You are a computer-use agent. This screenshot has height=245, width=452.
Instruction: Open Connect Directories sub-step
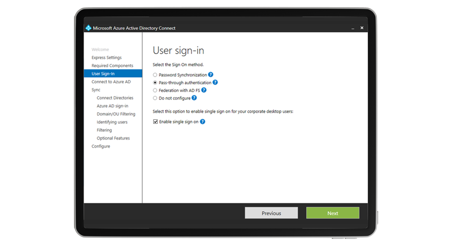[x=115, y=98]
